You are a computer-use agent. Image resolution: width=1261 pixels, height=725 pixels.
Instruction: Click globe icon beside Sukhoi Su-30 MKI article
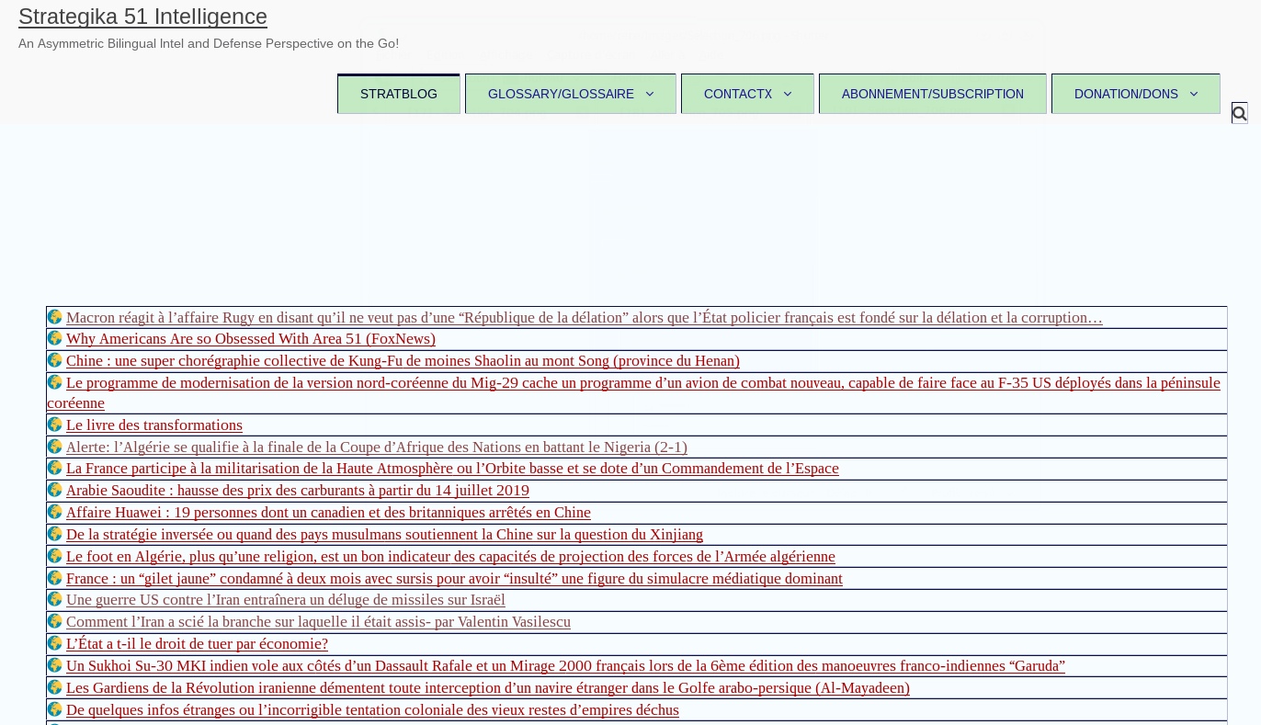pos(55,665)
